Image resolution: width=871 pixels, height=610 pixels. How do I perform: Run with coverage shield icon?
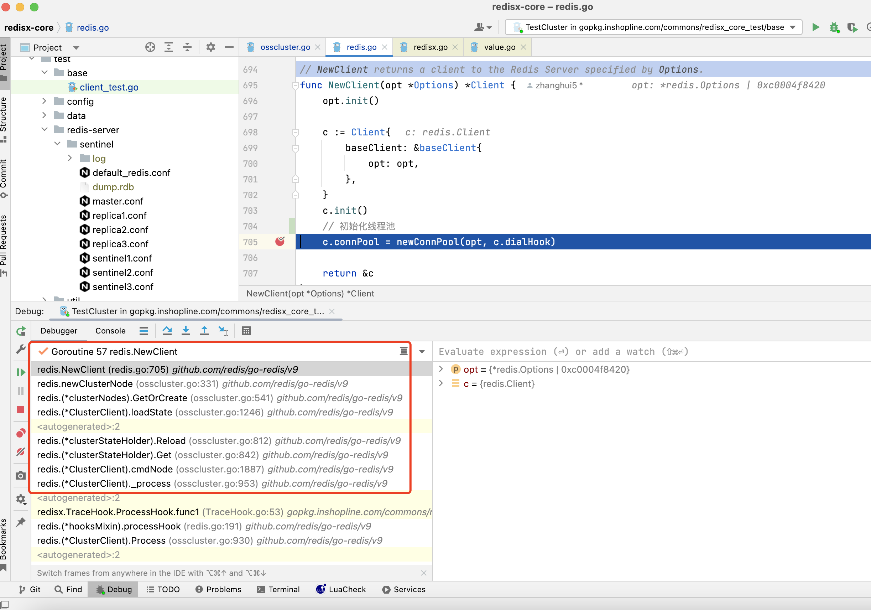852,27
